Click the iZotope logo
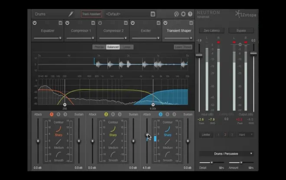Image resolution: width=286 pixels, height=180 pixels. click(246, 14)
